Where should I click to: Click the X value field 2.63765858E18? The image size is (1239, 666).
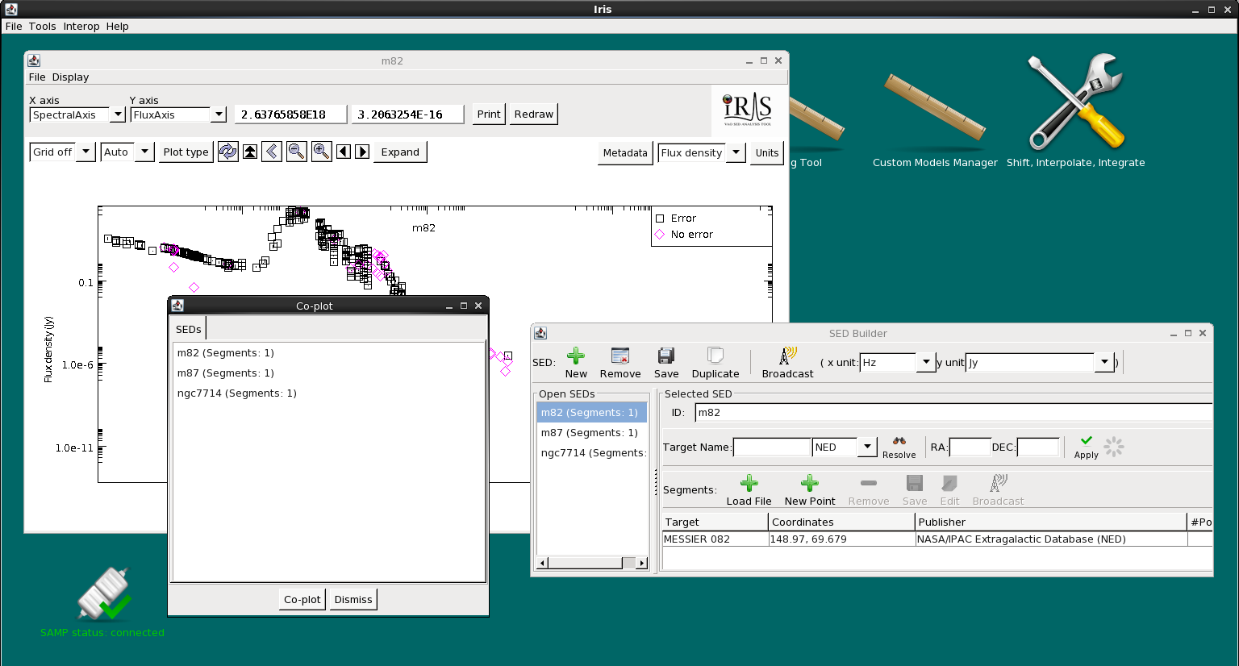(291, 114)
